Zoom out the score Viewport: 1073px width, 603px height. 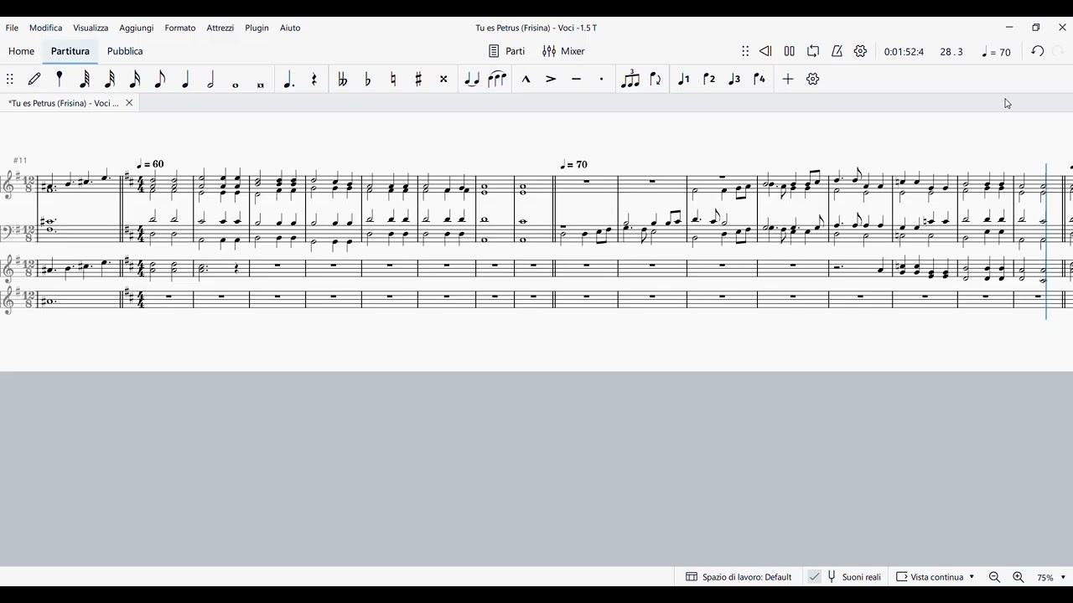[x=995, y=577]
